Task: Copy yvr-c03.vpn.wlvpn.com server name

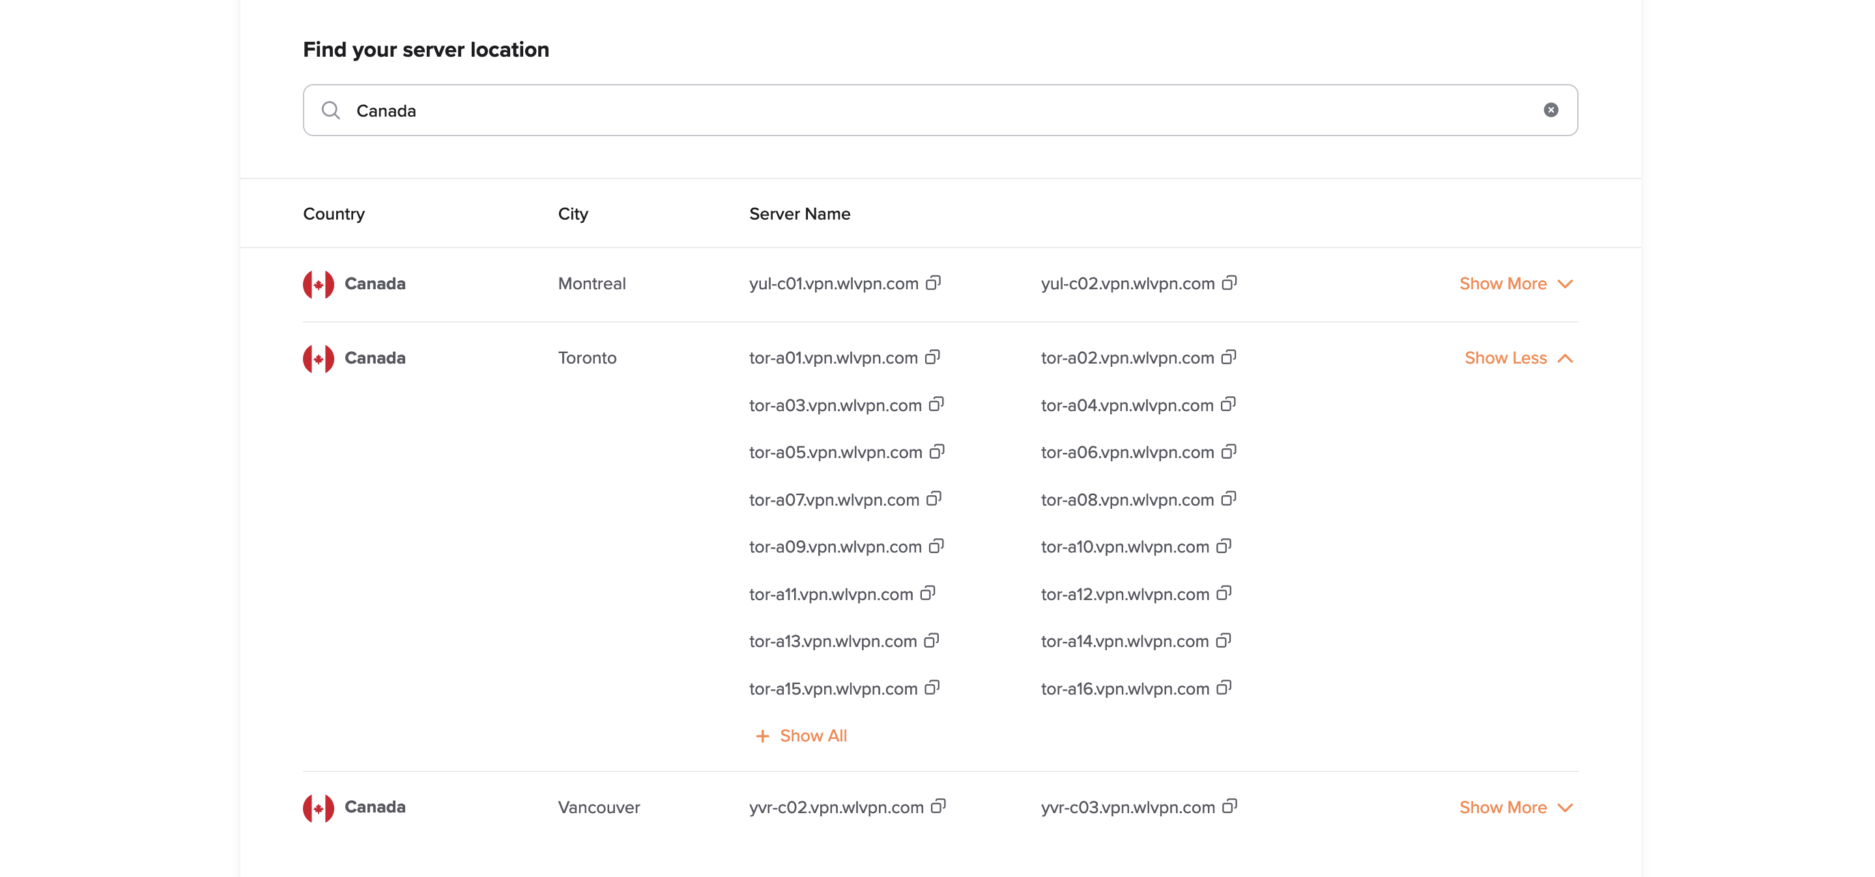Action: click(x=1229, y=806)
